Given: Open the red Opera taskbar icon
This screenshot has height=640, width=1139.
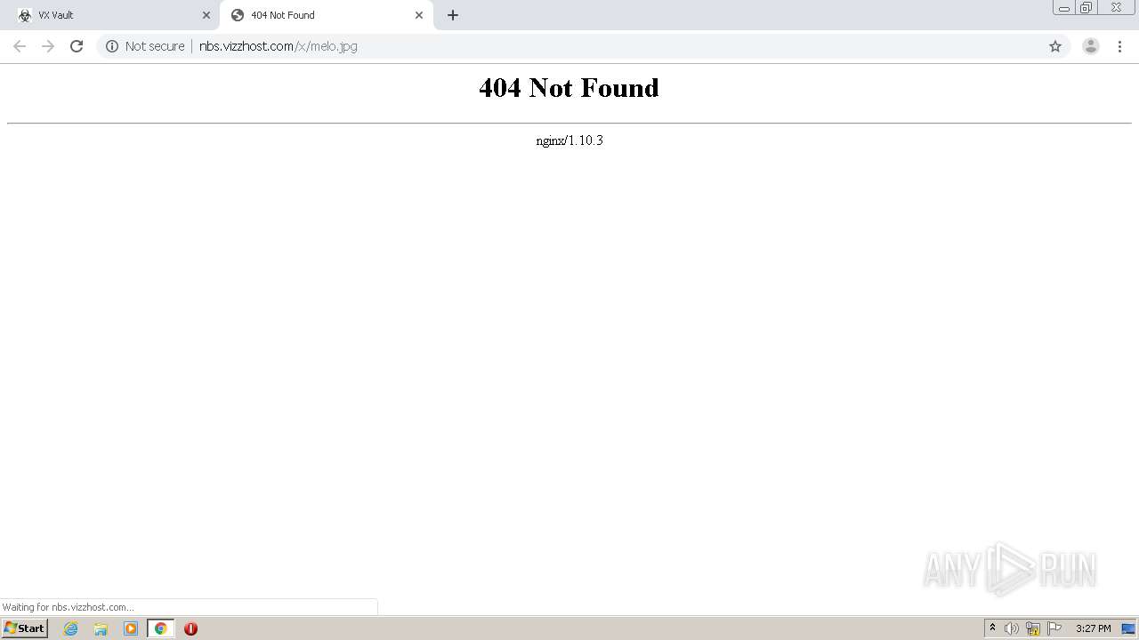Looking at the screenshot, I should (190, 628).
